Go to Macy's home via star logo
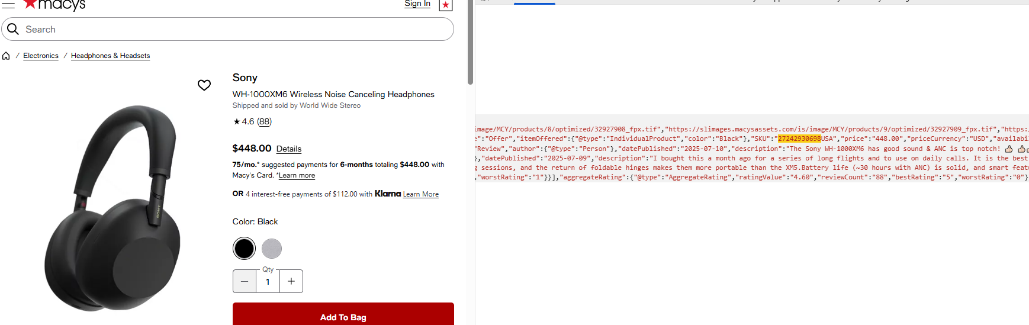Image resolution: width=1029 pixels, height=325 pixels. (x=54, y=5)
